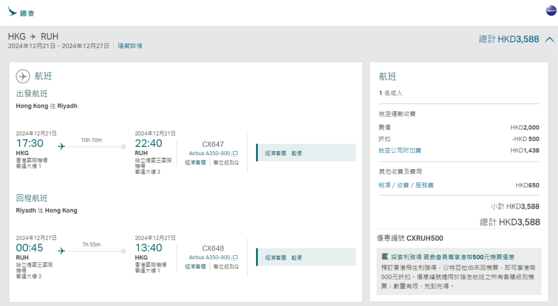Collapse the total HKD3,588 chevron
Screen dimensions: 558x306
(549, 39)
